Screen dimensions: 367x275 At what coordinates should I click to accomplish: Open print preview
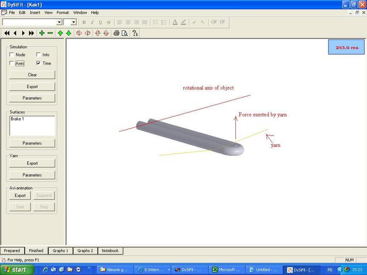click(x=124, y=33)
